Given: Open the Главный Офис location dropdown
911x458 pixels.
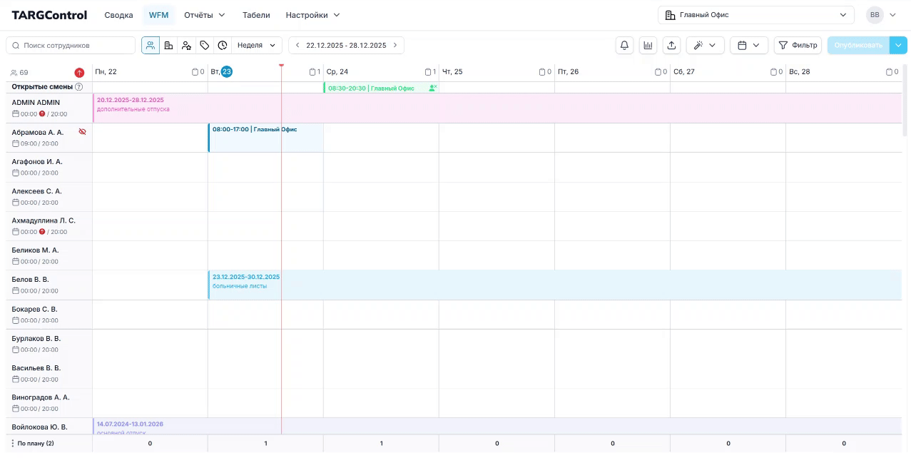Looking at the screenshot, I should (x=755, y=15).
